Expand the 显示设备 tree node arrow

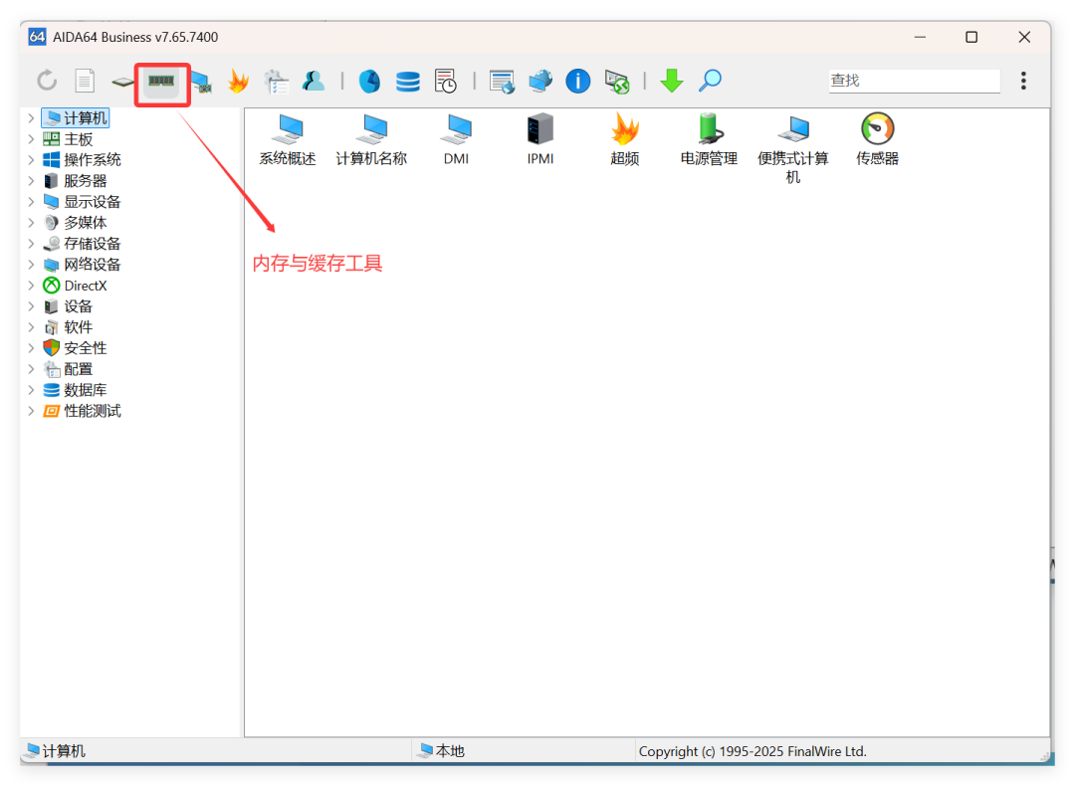[x=31, y=202]
